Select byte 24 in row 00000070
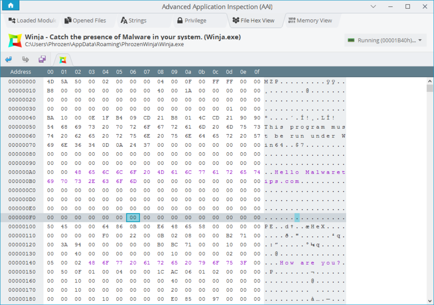Viewport: 434px width, 305px height. click(133, 145)
